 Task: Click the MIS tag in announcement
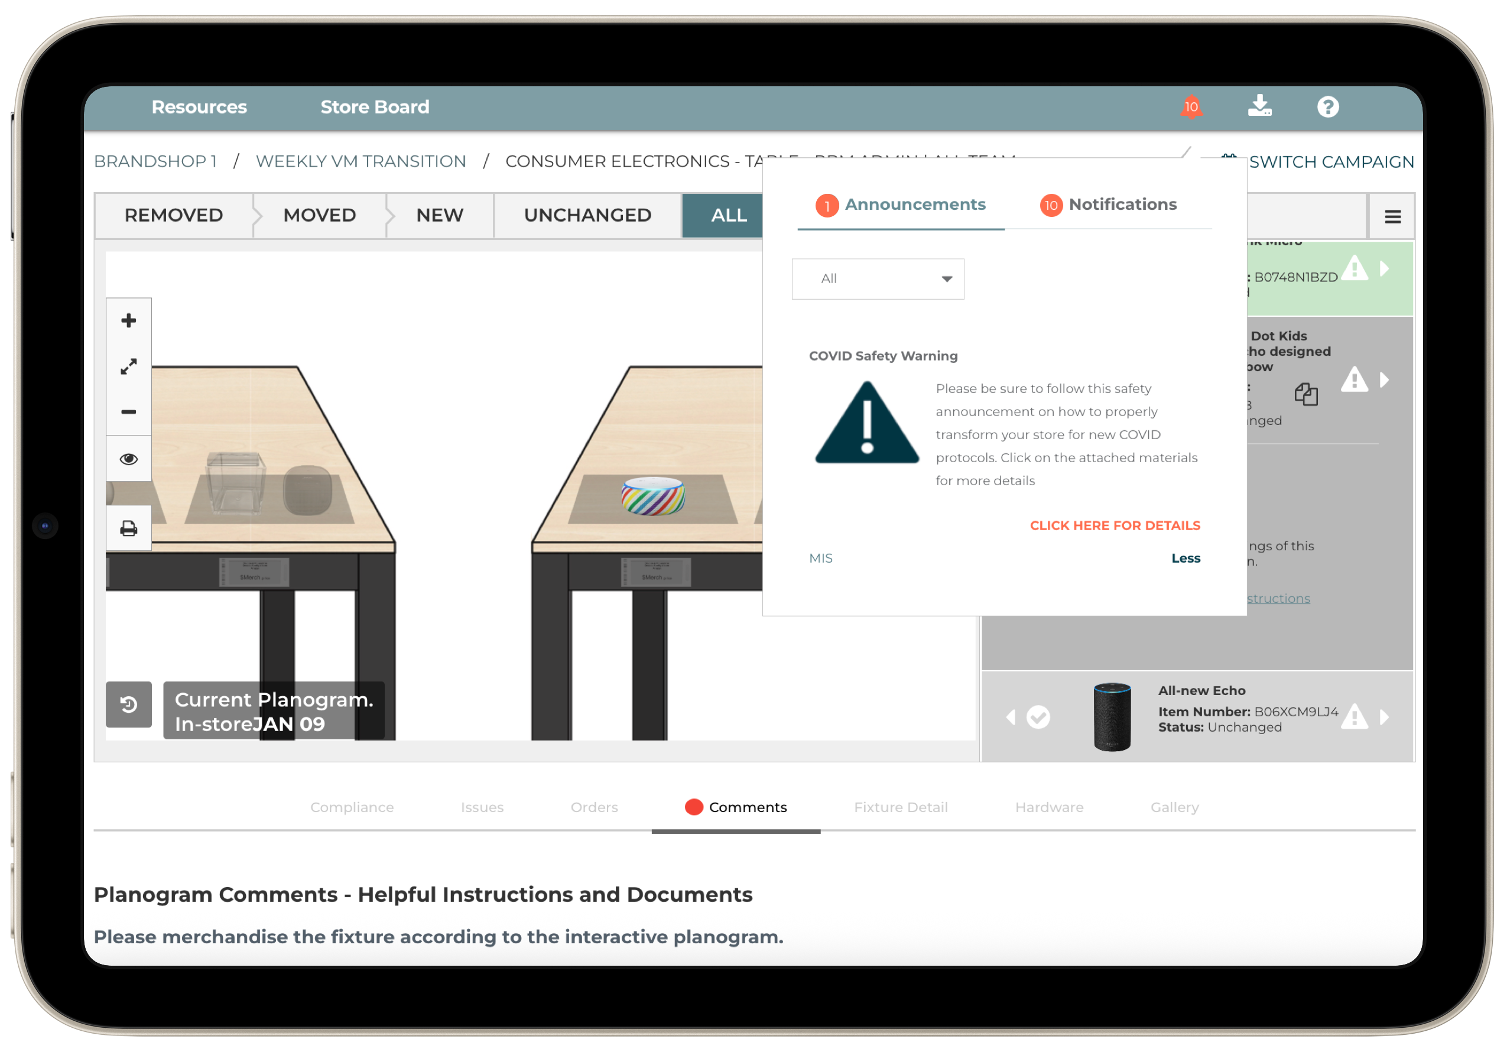click(x=820, y=559)
